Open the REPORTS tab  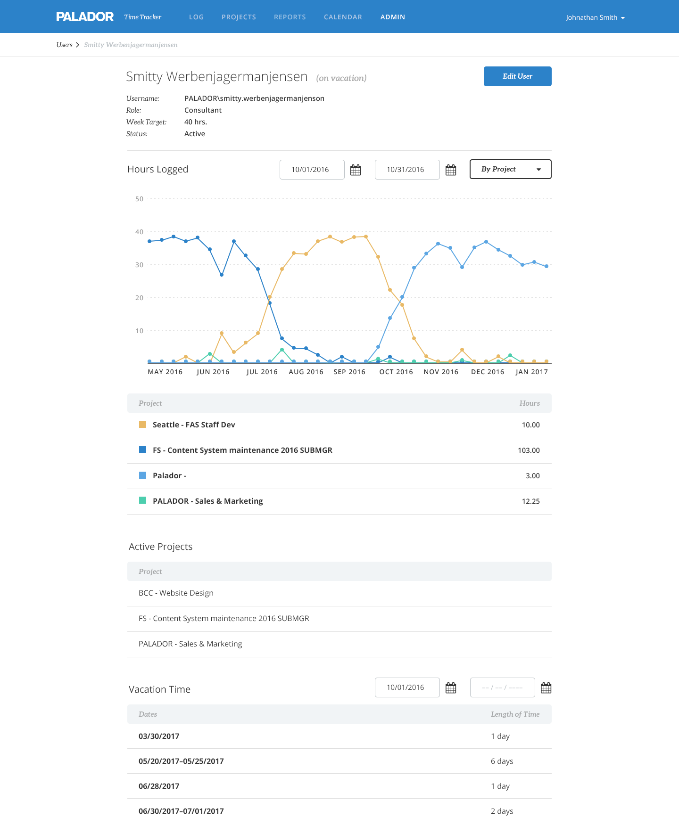click(x=290, y=17)
